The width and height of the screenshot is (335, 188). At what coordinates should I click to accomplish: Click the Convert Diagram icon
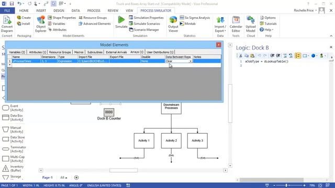click(x=7, y=24)
